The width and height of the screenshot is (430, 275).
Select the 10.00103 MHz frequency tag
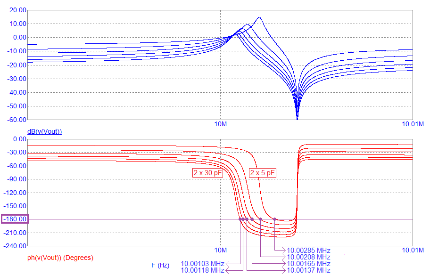(202, 264)
